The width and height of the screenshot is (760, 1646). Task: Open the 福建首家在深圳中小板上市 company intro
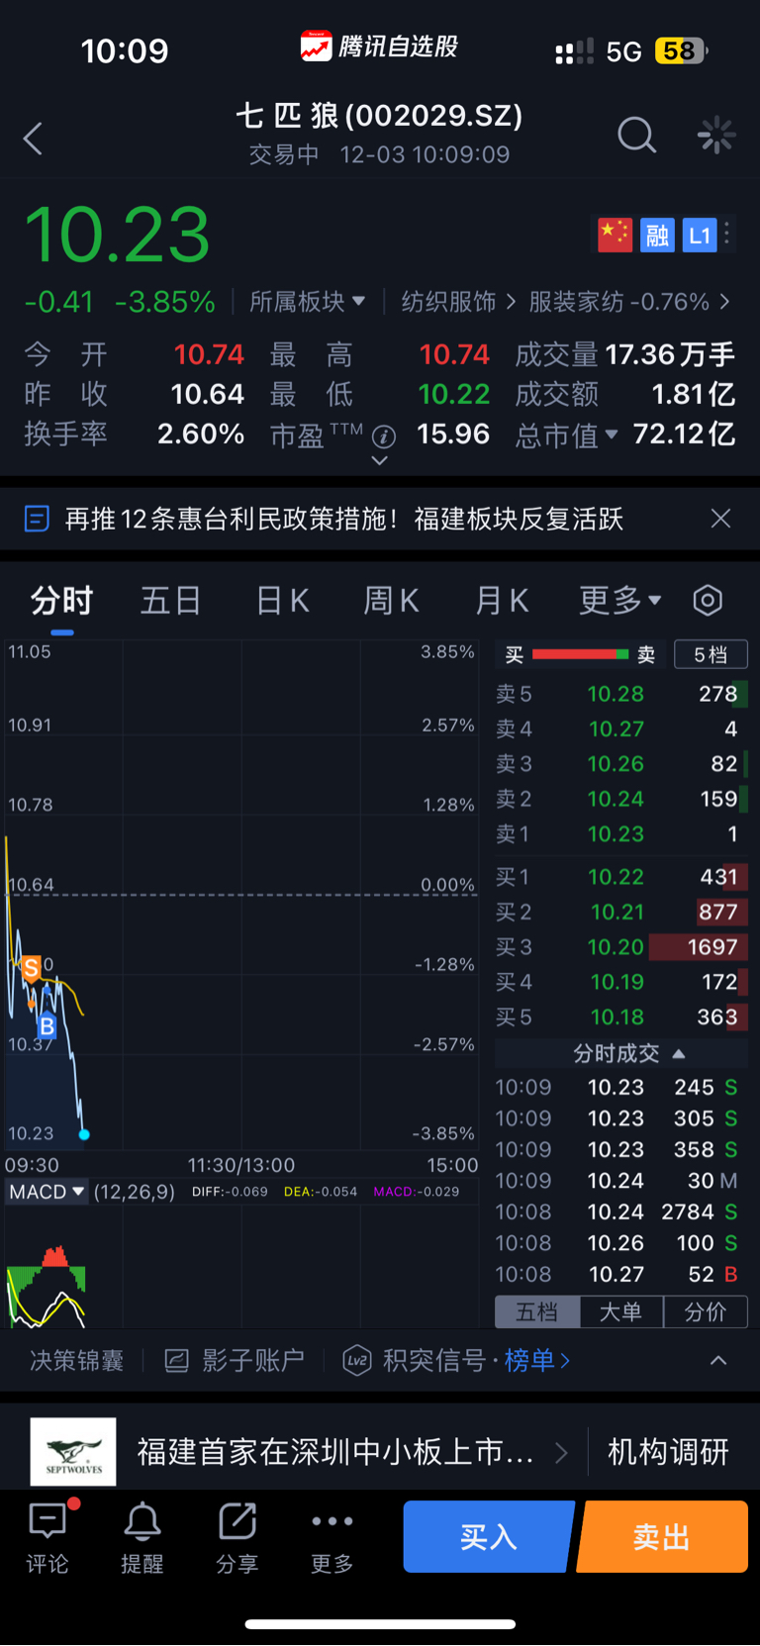tap(335, 1452)
